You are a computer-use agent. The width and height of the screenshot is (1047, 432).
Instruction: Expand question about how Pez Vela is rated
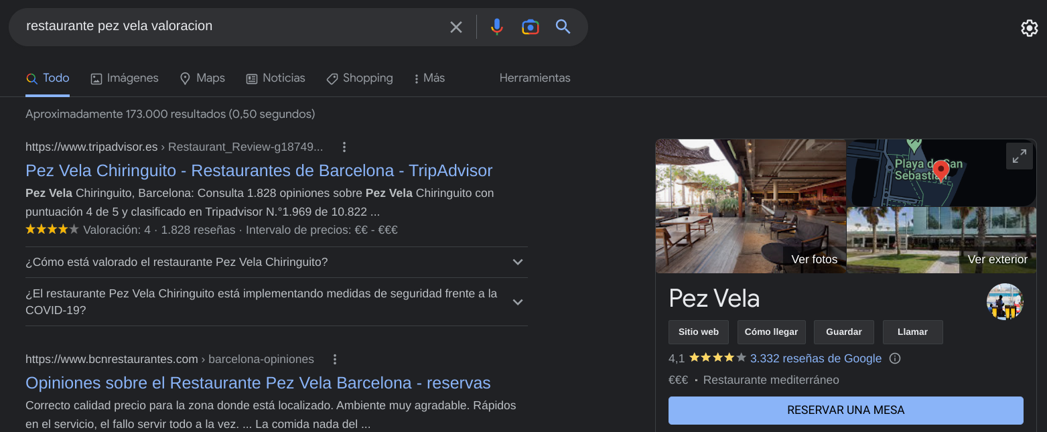click(276, 262)
